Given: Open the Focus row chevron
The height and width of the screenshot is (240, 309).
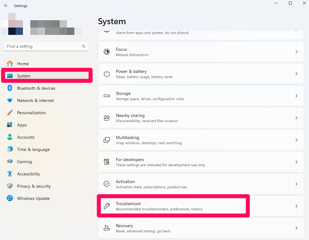Looking at the screenshot, I should tap(296, 52).
